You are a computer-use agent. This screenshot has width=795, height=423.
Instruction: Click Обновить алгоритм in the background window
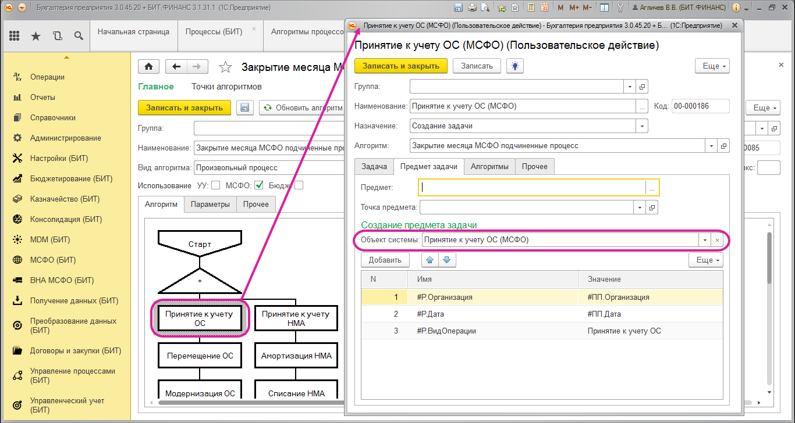(303, 107)
